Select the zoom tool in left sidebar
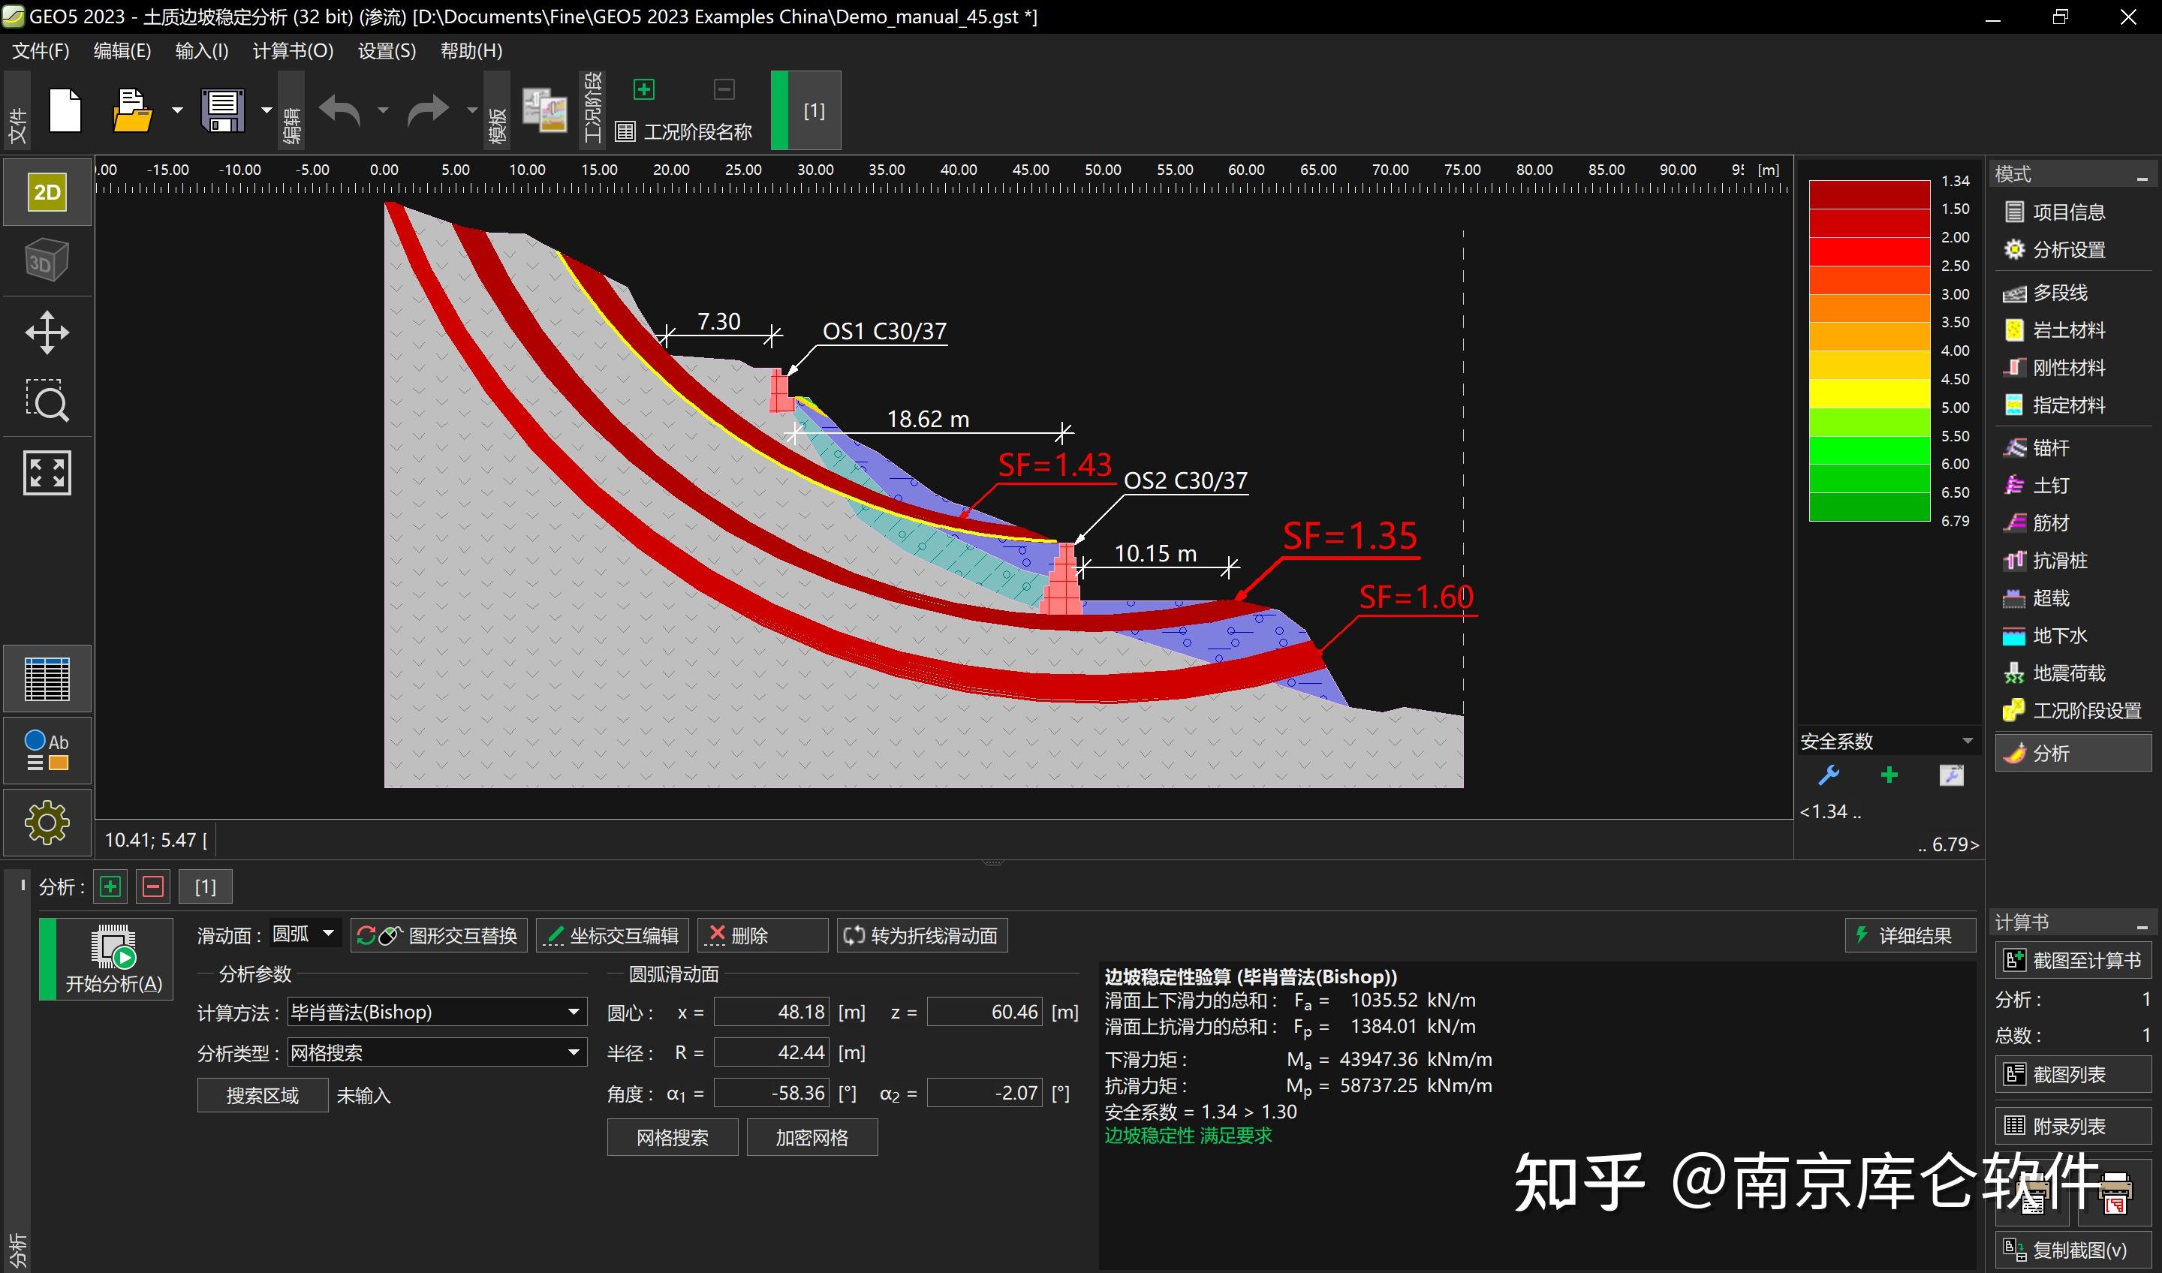The height and width of the screenshot is (1273, 2162). click(47, 402)
